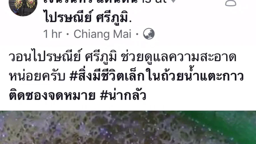Tap the partially visible top-right gray icon
Viewport: 256px width, 144px height.
point(230,3)
